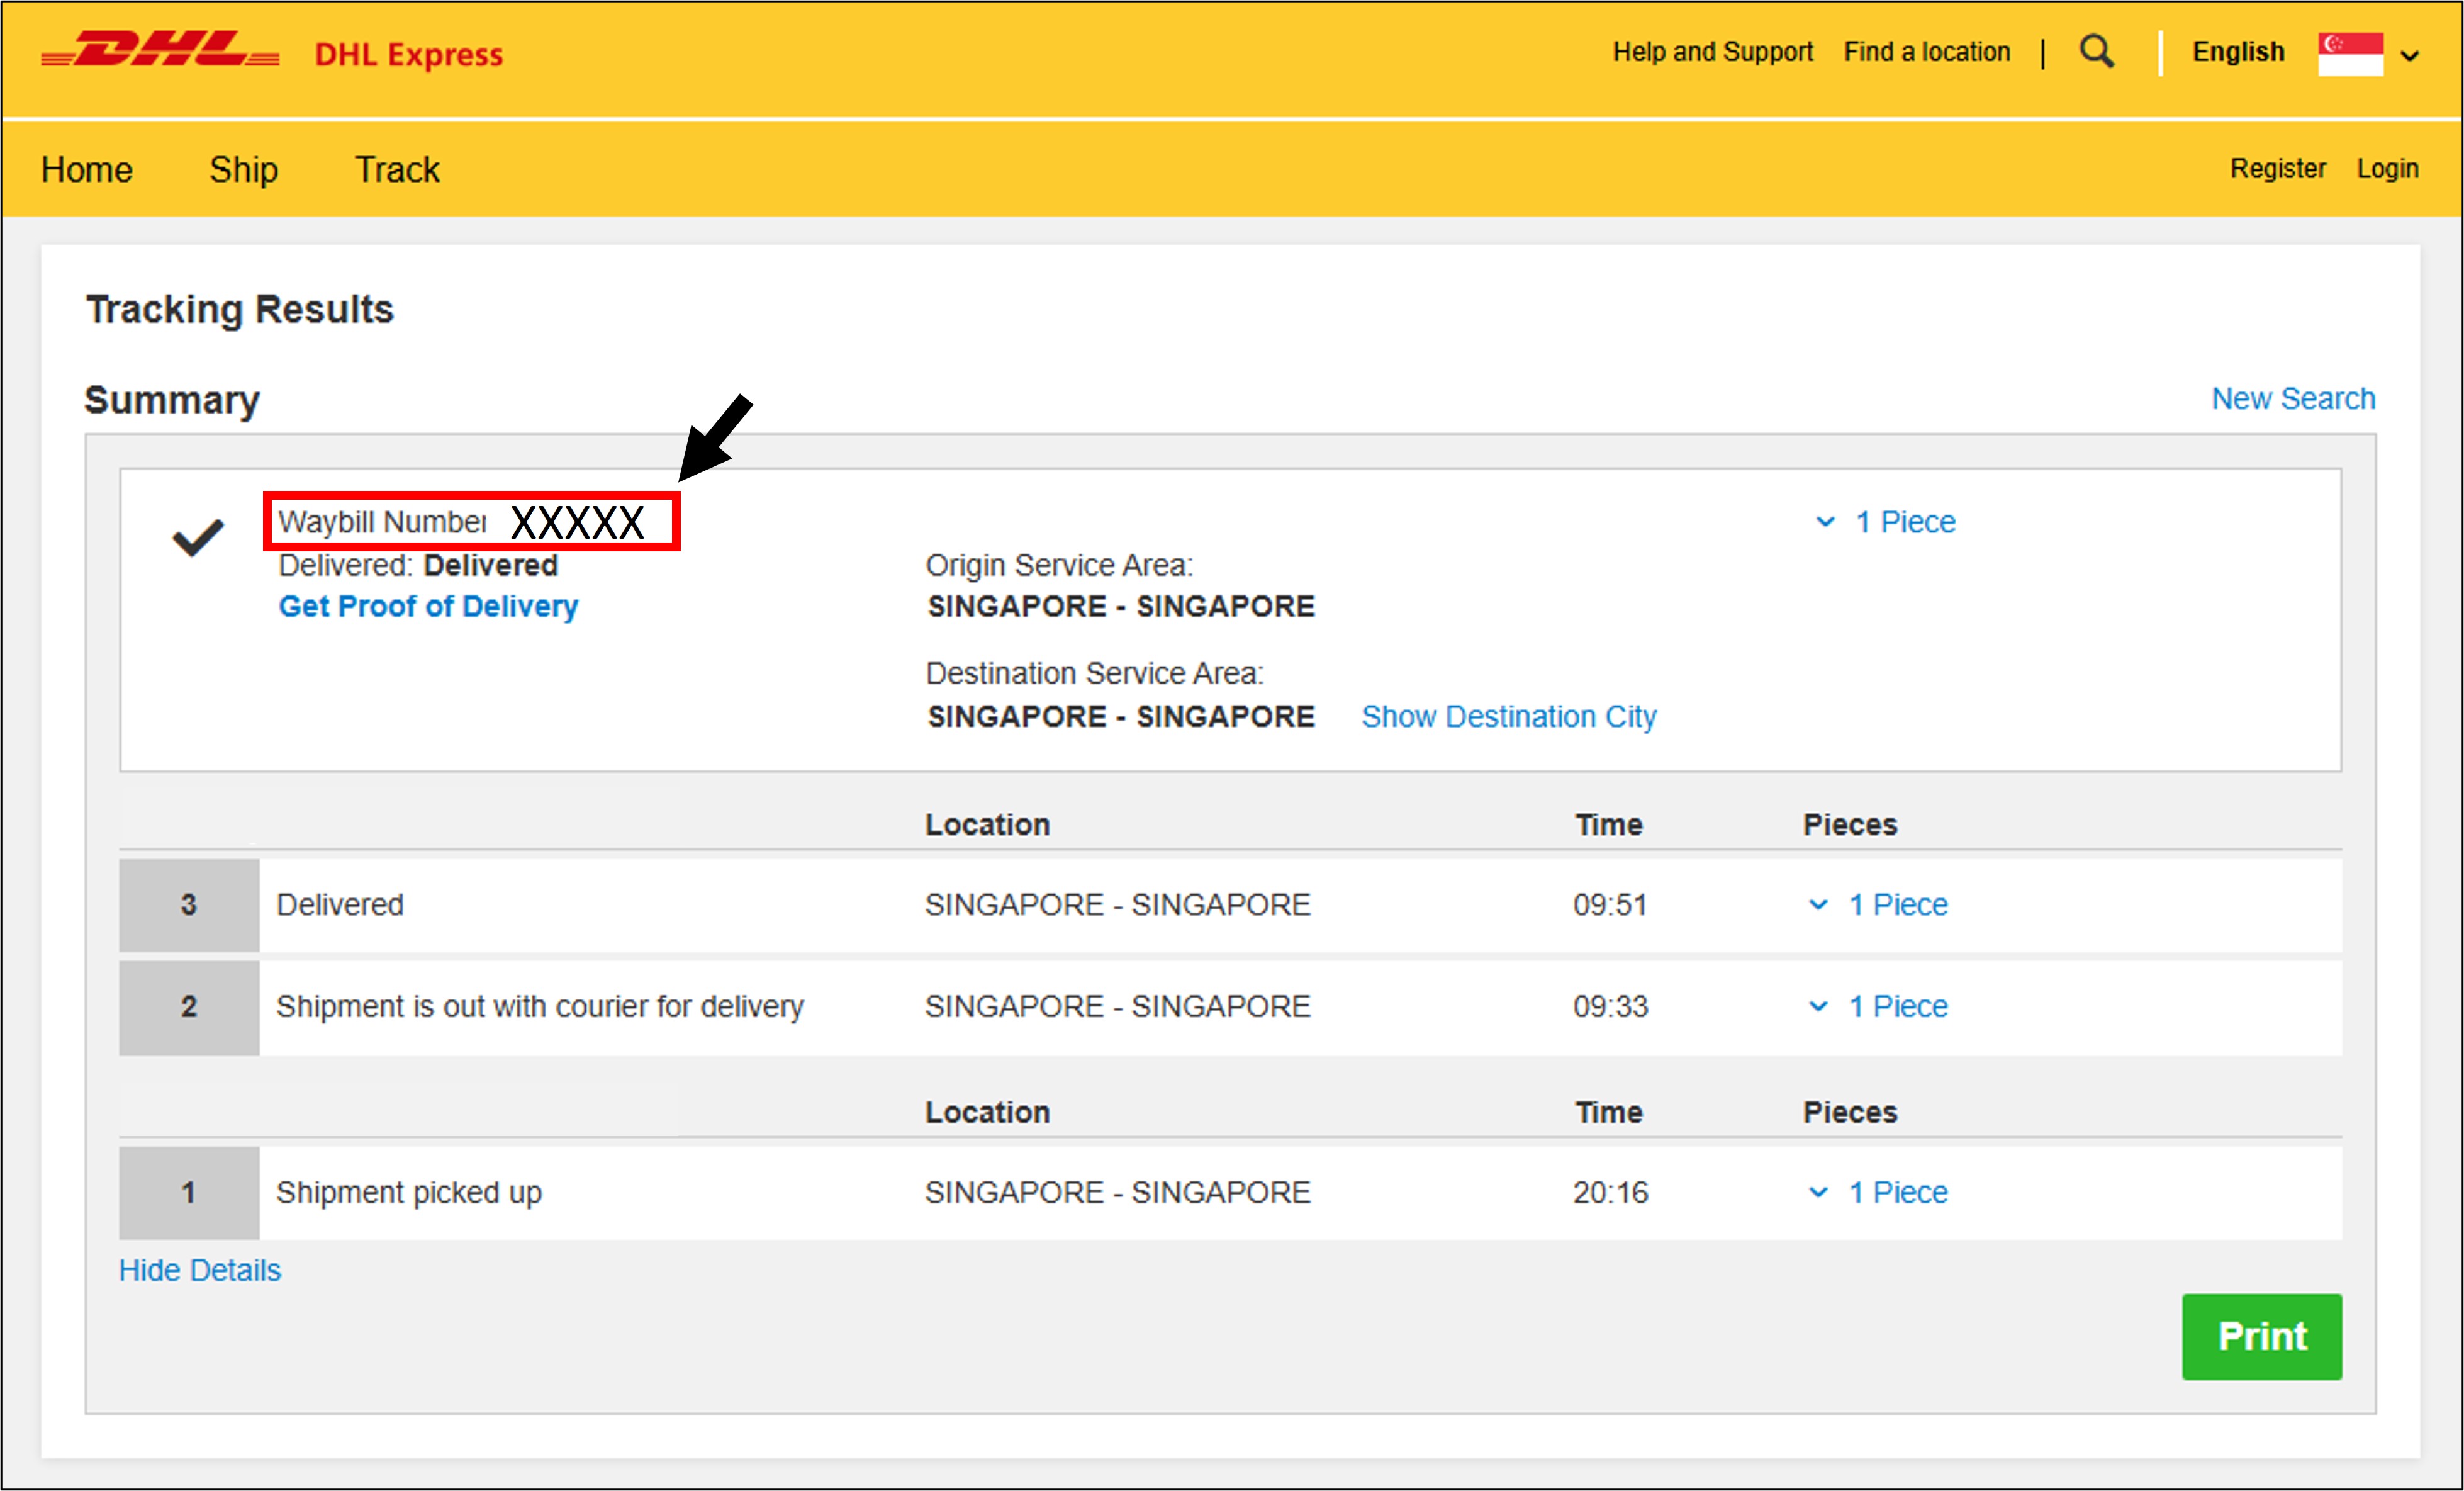Open the Ship menu
The image size is (2464, 1491).
pos(243,170)
